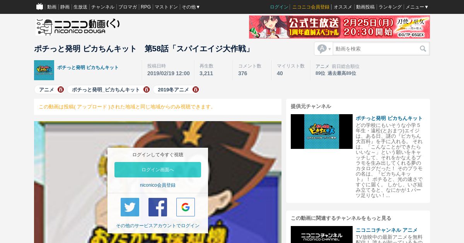This screenshot has height=243, width=464.
Task: Open the 公式生放送 banner ad
Action: [x=339, y=27]
